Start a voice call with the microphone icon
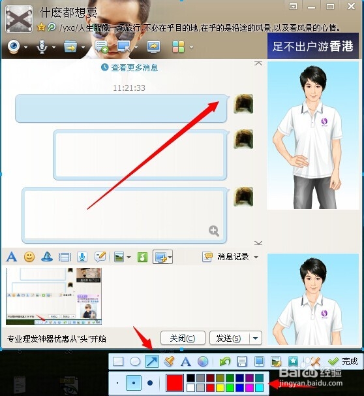364x396 pixels. point(42,46)
